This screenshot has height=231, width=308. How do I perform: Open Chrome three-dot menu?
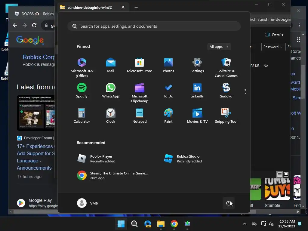click(x=299, y=25)
